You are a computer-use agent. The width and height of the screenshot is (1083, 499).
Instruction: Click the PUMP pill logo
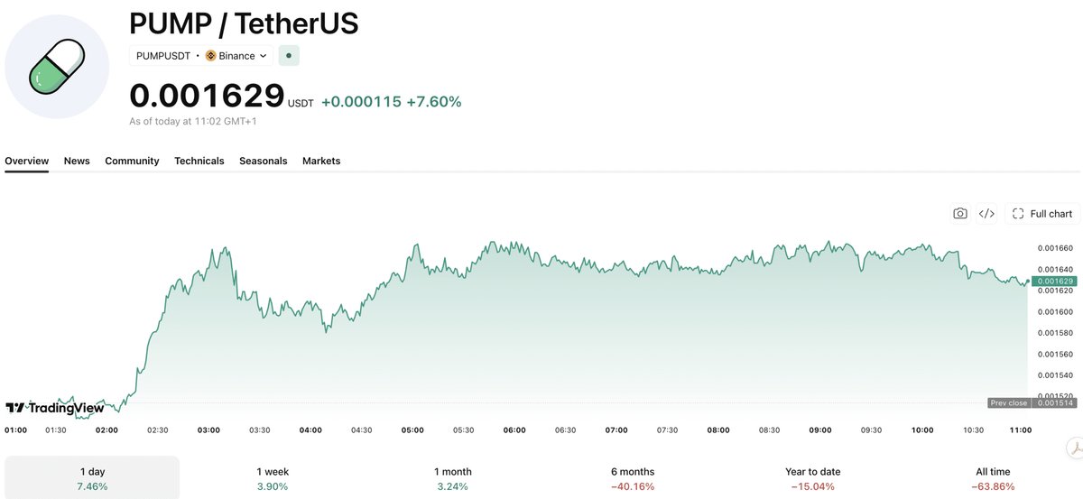click(x=58, y=67)
